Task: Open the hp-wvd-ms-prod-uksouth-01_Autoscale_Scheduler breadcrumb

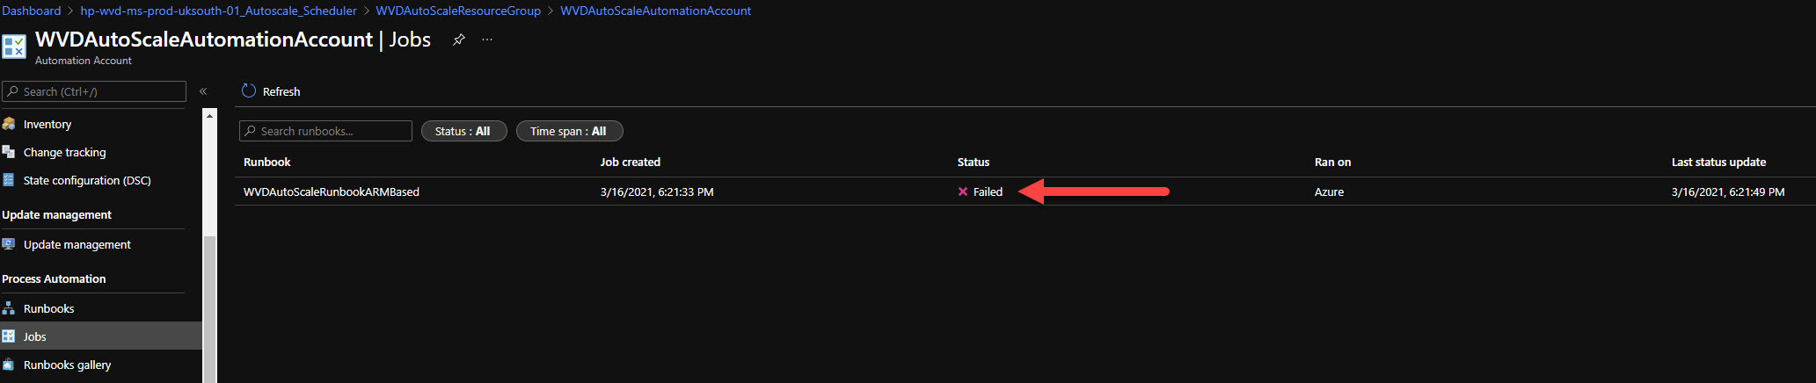Action: (218, 11)
